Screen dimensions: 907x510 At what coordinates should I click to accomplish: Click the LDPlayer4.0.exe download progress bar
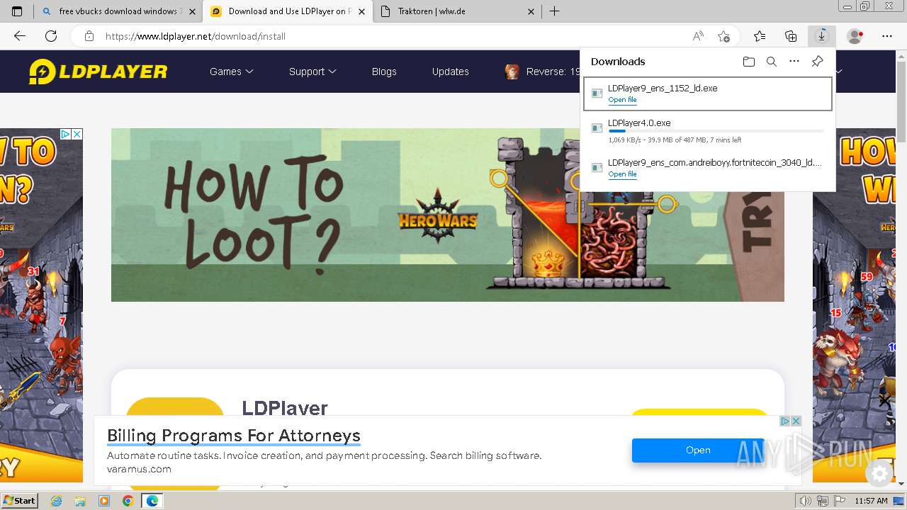point(716,132)
